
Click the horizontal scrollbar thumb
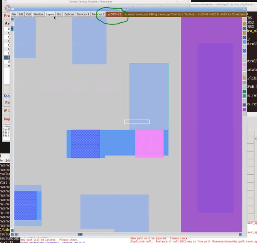point(80,234)
